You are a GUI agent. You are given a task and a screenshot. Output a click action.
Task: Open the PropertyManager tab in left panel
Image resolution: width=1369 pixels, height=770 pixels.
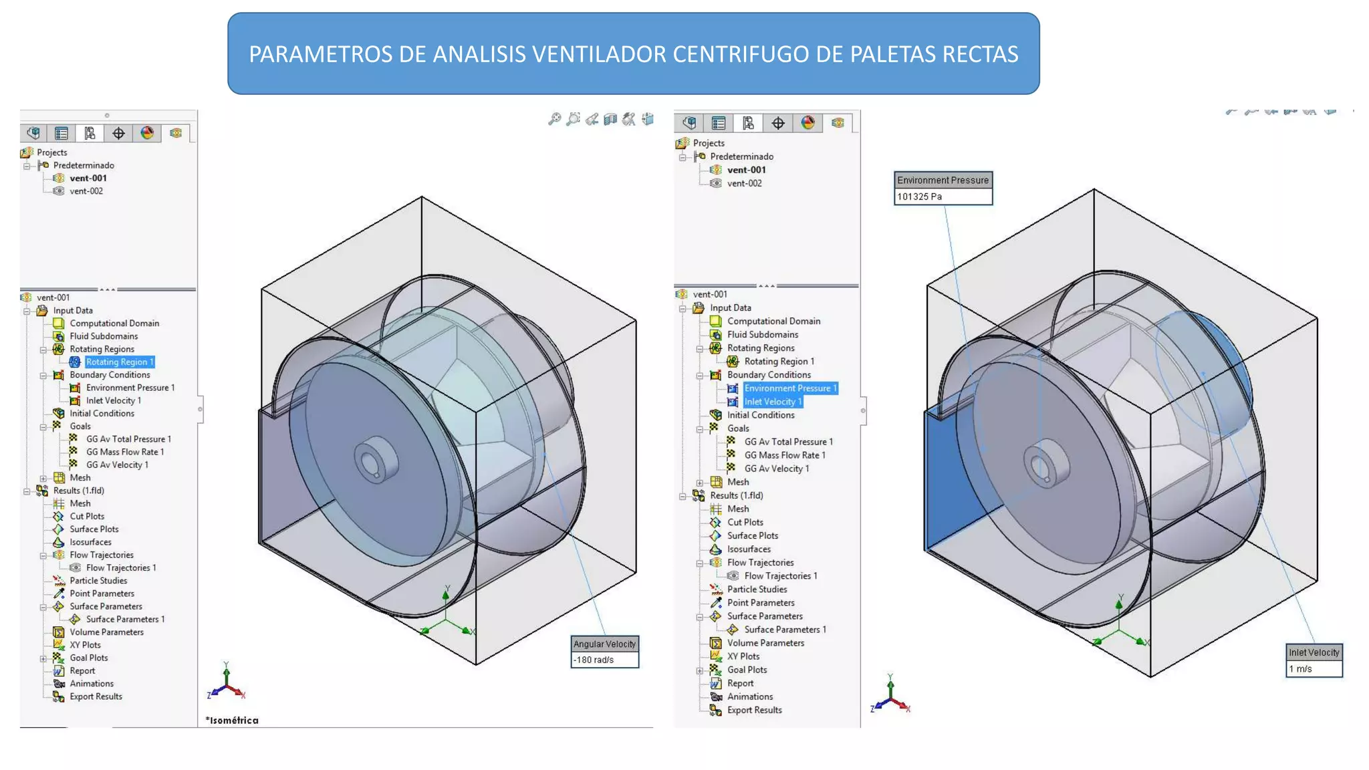pos(61,133)
